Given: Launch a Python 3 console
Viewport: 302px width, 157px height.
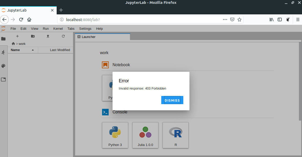Looking at the screenshot, I should pyautogui.click(x=115, y=135).
